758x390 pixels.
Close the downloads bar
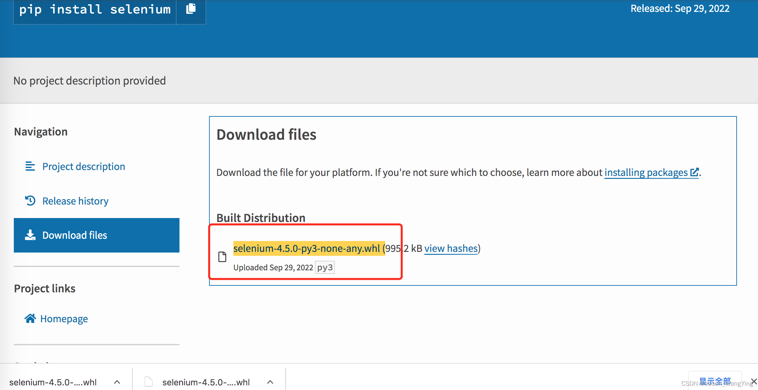click(x=754, y=381)
